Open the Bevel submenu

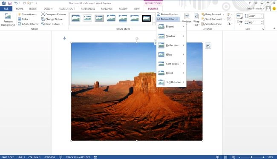coord(171,73)
